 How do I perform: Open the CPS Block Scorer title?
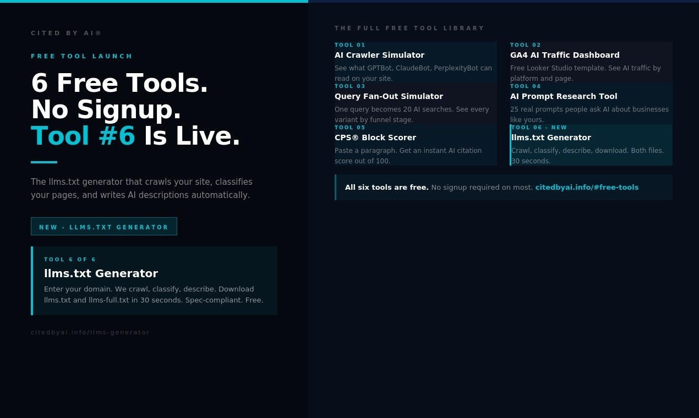click(x=375, y=137)
